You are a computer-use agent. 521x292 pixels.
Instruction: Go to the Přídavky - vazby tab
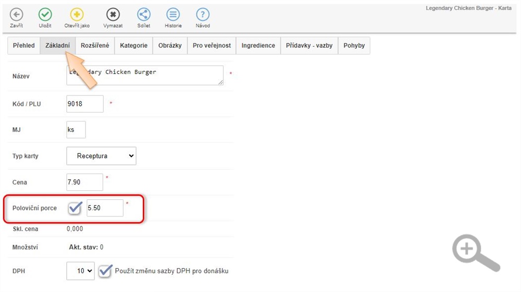click(309, 46)
